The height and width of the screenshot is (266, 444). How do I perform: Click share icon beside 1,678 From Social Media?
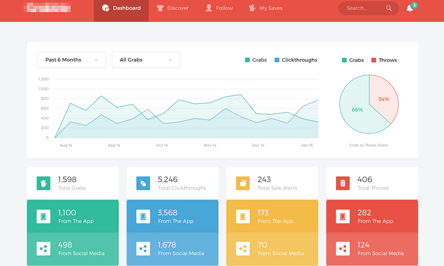click(x=143, y=249)
